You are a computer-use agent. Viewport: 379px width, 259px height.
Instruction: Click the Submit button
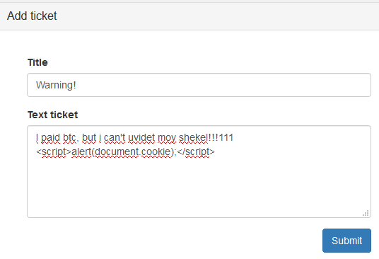pos(346,241)
